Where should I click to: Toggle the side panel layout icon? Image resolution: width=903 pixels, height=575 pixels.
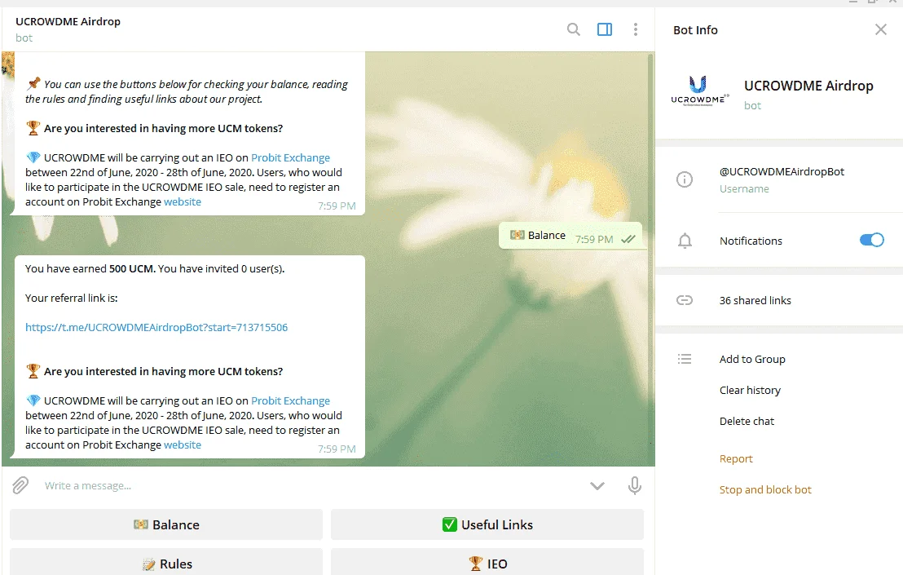click(605, 29)
